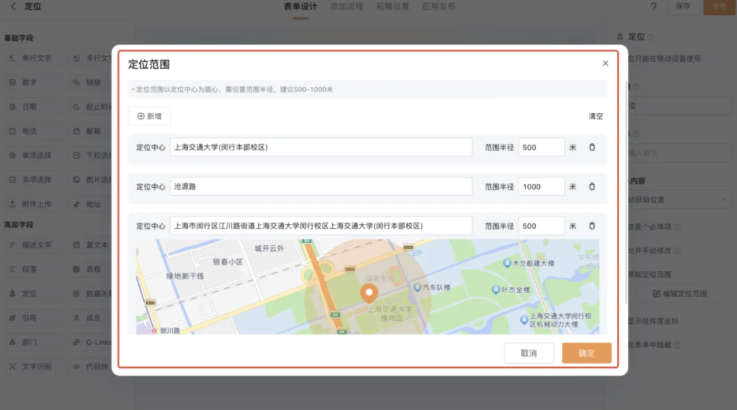Edit radius field of the 上海交通大学(闵行本部校区) row
Viewport: 737px width, 410px height.
541,147
